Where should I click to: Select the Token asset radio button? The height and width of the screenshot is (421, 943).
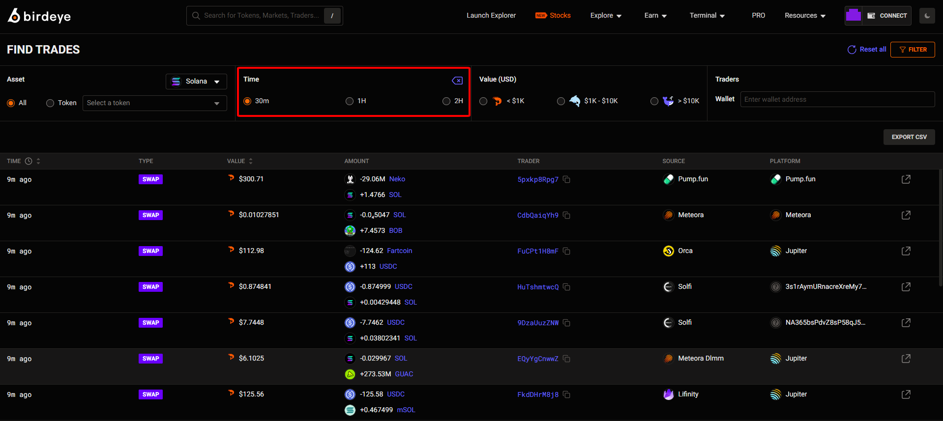50,103
